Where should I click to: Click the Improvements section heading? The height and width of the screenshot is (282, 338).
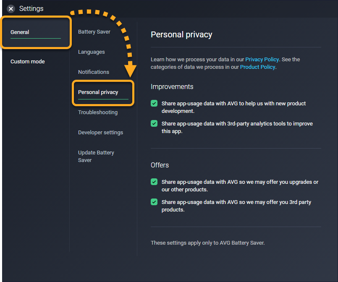click(172, 87)
